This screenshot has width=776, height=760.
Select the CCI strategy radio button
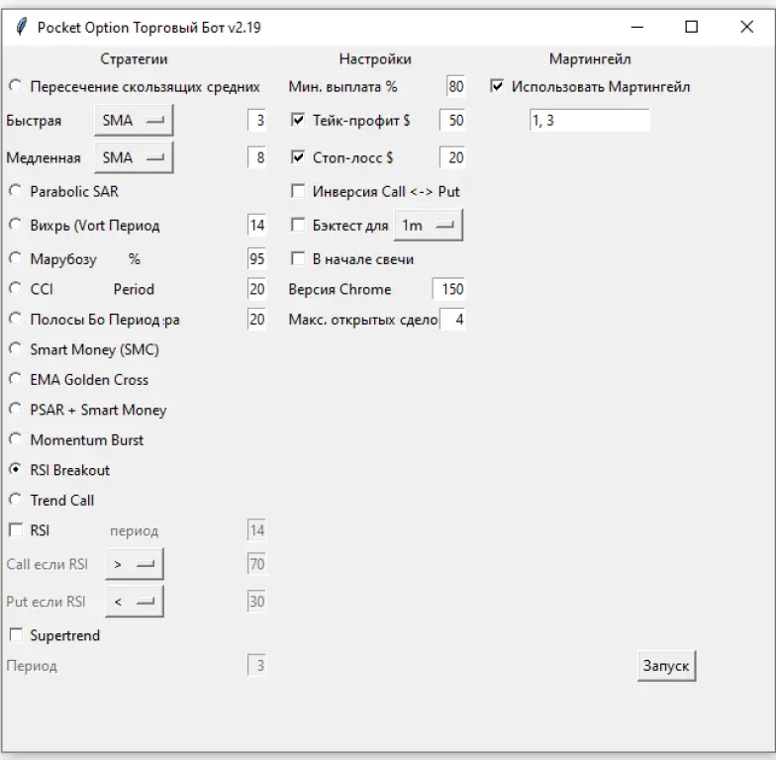16,289
